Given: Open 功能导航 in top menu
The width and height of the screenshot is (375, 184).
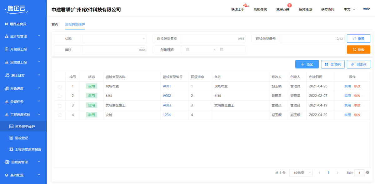Looking at the screenshot, I should click(x=260, y=9).
